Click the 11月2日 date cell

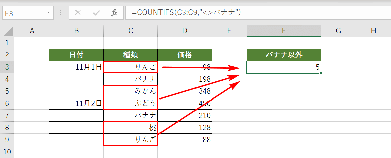76,103
